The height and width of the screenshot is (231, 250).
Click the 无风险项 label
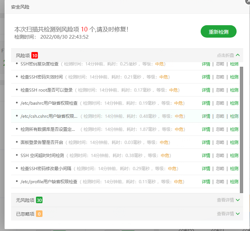point(25,200)
